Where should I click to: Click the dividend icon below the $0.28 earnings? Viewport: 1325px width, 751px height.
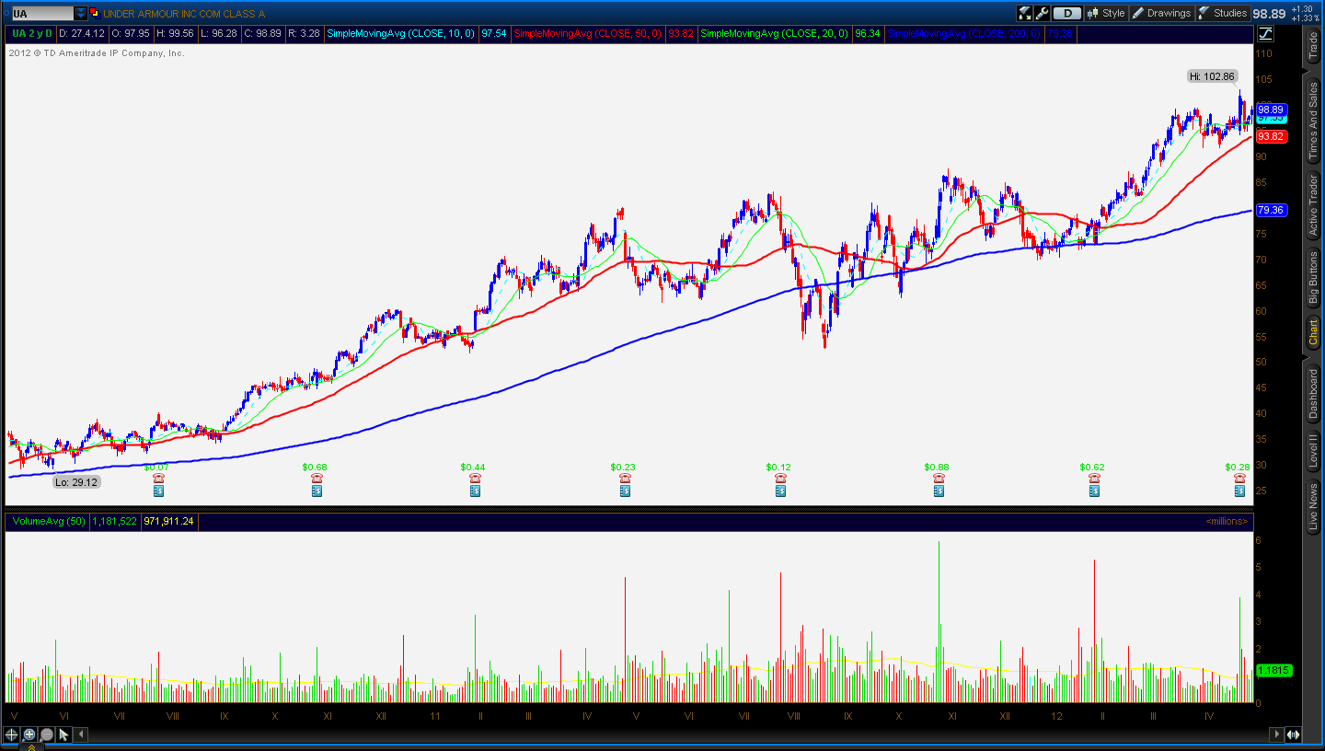click(1239, 491)
